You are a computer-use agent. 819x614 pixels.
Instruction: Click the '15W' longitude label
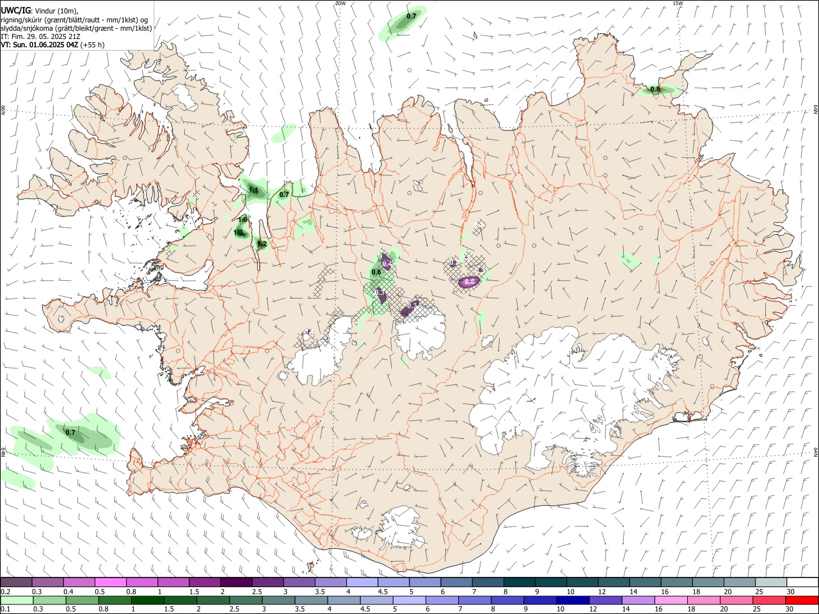(678, 3)
